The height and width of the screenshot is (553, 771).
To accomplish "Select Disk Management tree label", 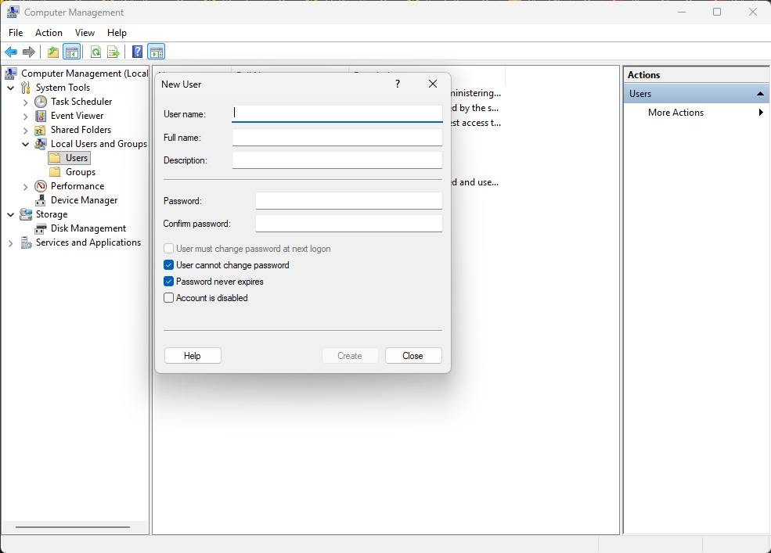I will click(88, 228).
